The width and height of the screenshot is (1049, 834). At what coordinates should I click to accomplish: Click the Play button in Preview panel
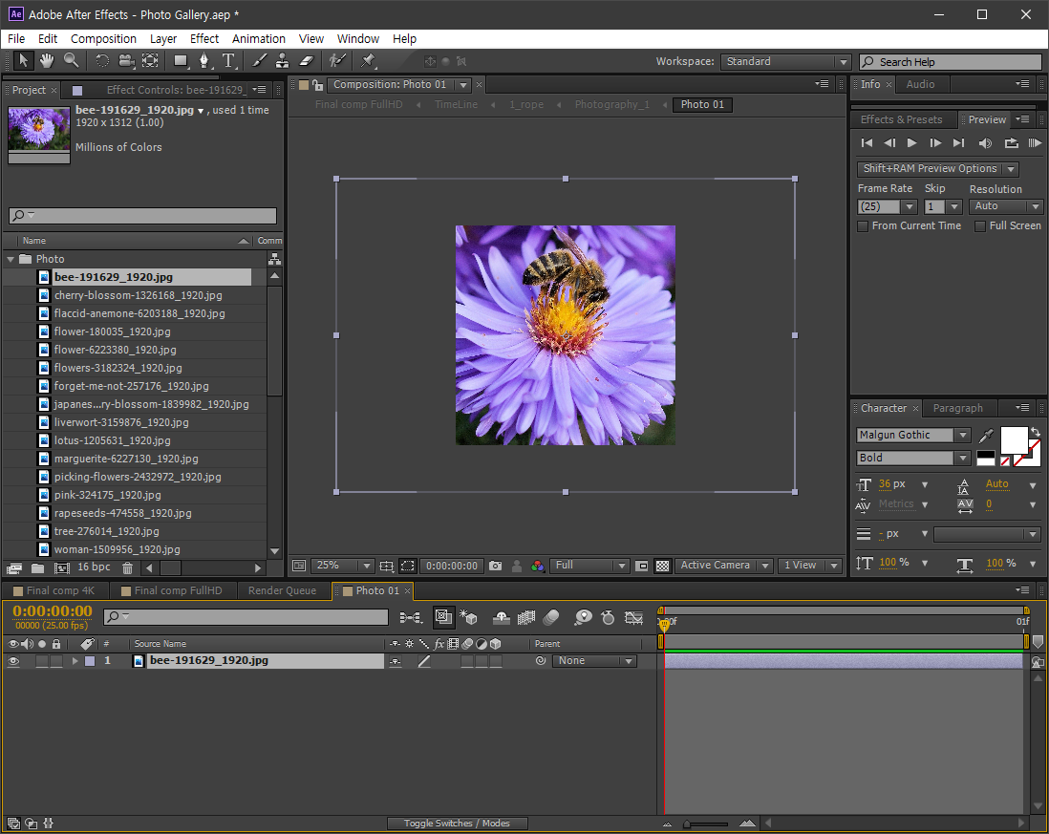pos(911,143)
